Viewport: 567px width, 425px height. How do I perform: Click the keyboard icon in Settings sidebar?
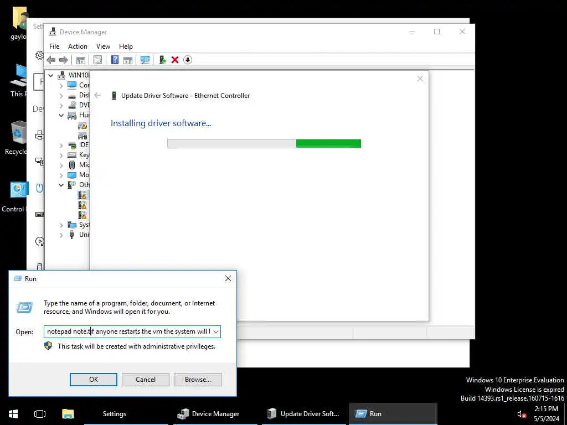[40, 214]
